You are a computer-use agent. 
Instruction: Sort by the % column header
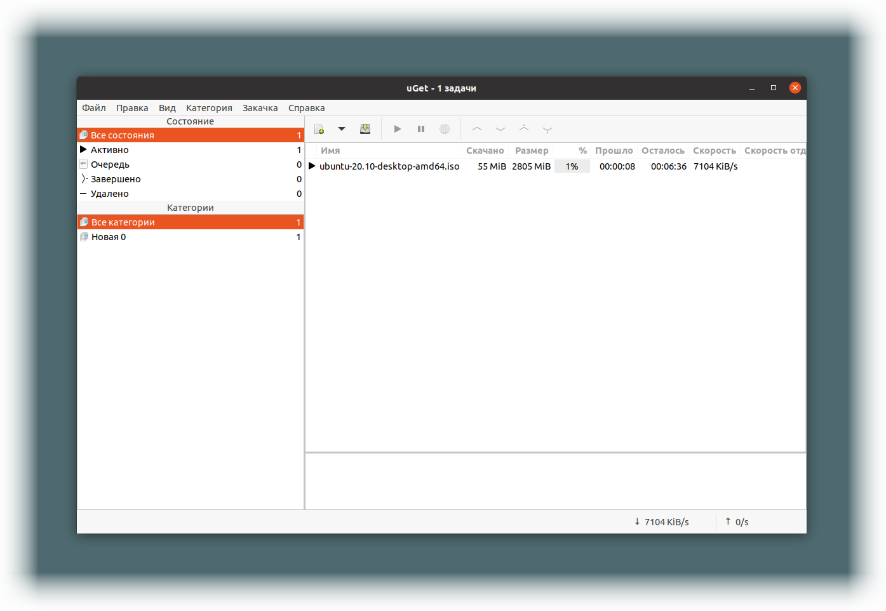click(x=572, y=151)
